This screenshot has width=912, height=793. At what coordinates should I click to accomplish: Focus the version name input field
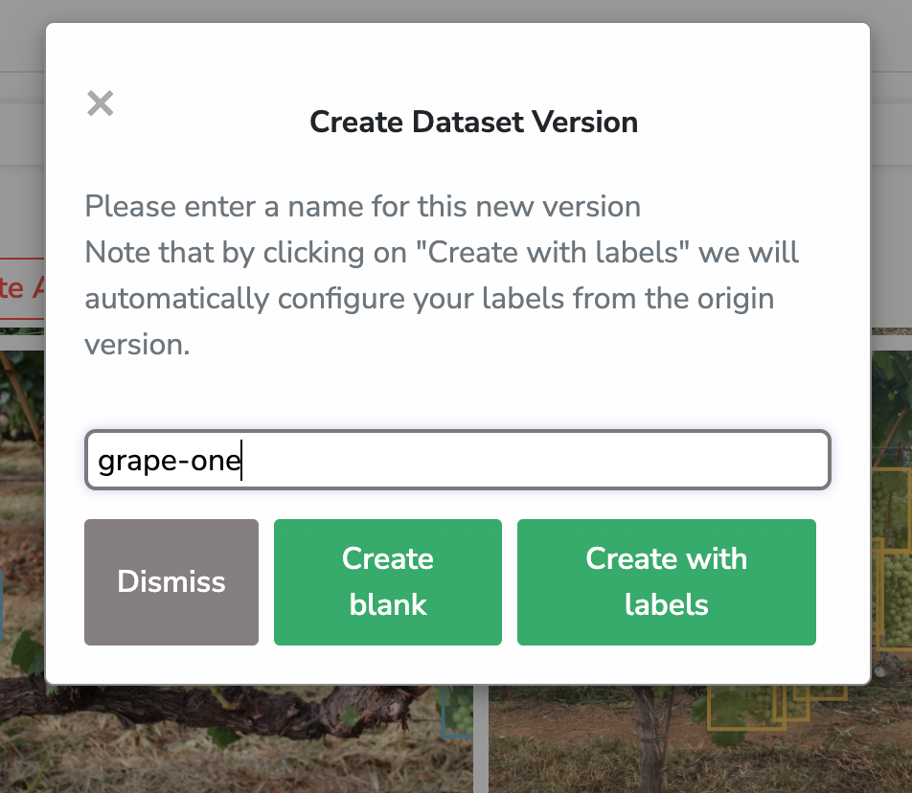[457, 460]
